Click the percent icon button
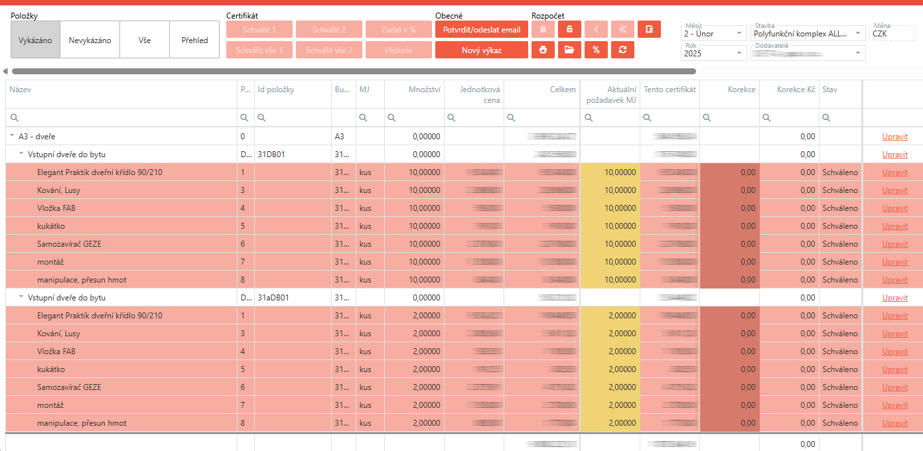This screenshot has width=923, height=451. (x=596, y=50)
